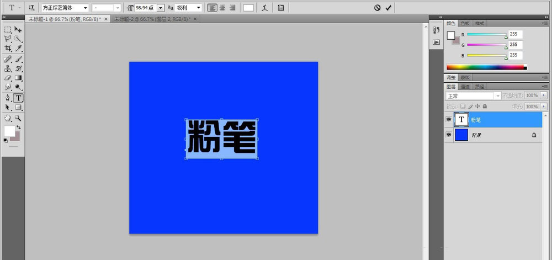Screen dimensions: 552x260
Task: Select the Gradient tool
Action: coord(18,77)
